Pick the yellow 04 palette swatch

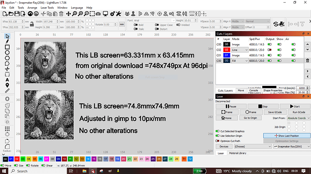(29, 159)
